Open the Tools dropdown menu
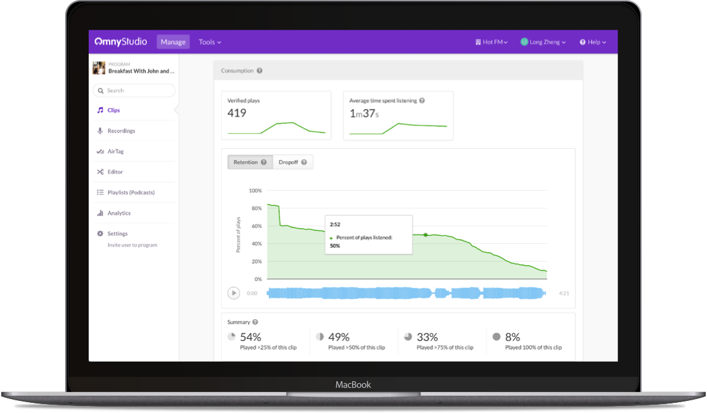Screen dimensions: 707x413 point(210,41)
